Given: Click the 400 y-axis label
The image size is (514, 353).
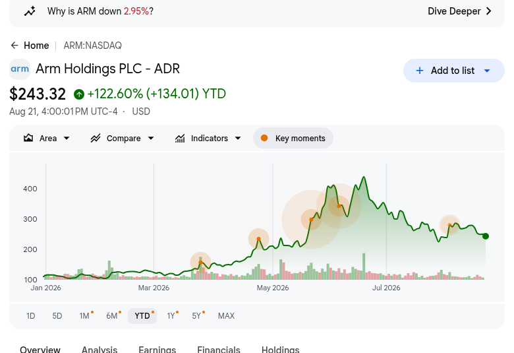Looking at the screenshot, I should (30, 189).
